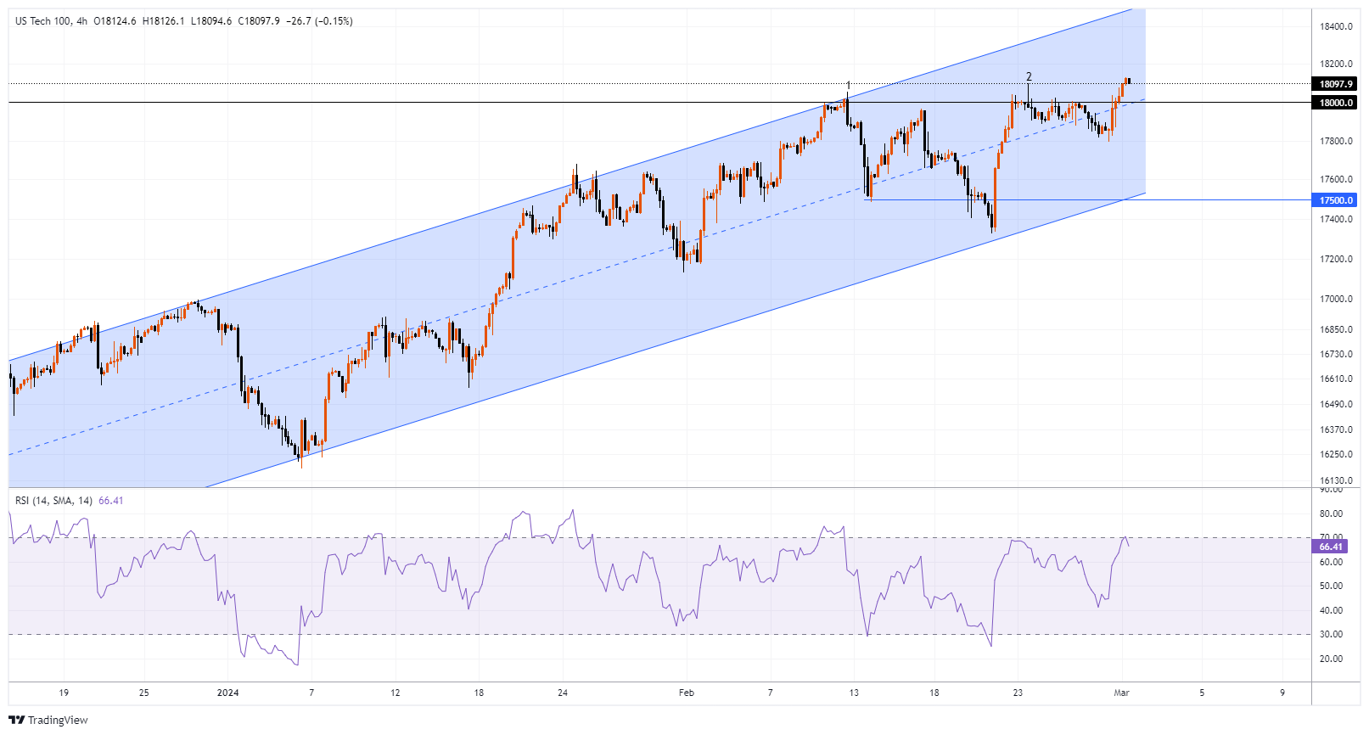The width and height of the screenshot is (1369, 735).
Task: Click the 50.00 RSI axis label
Action: (x=1331, y=586)
